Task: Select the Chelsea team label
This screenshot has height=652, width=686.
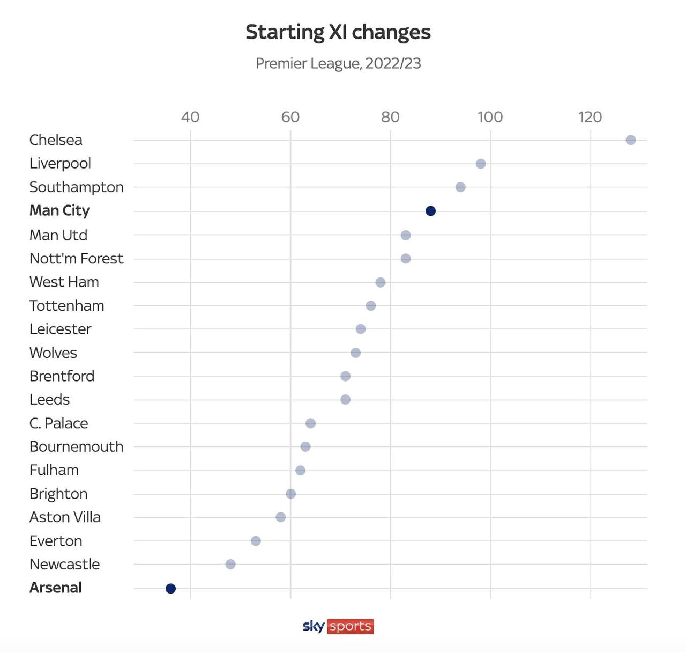Action: [x=56, y=140]
